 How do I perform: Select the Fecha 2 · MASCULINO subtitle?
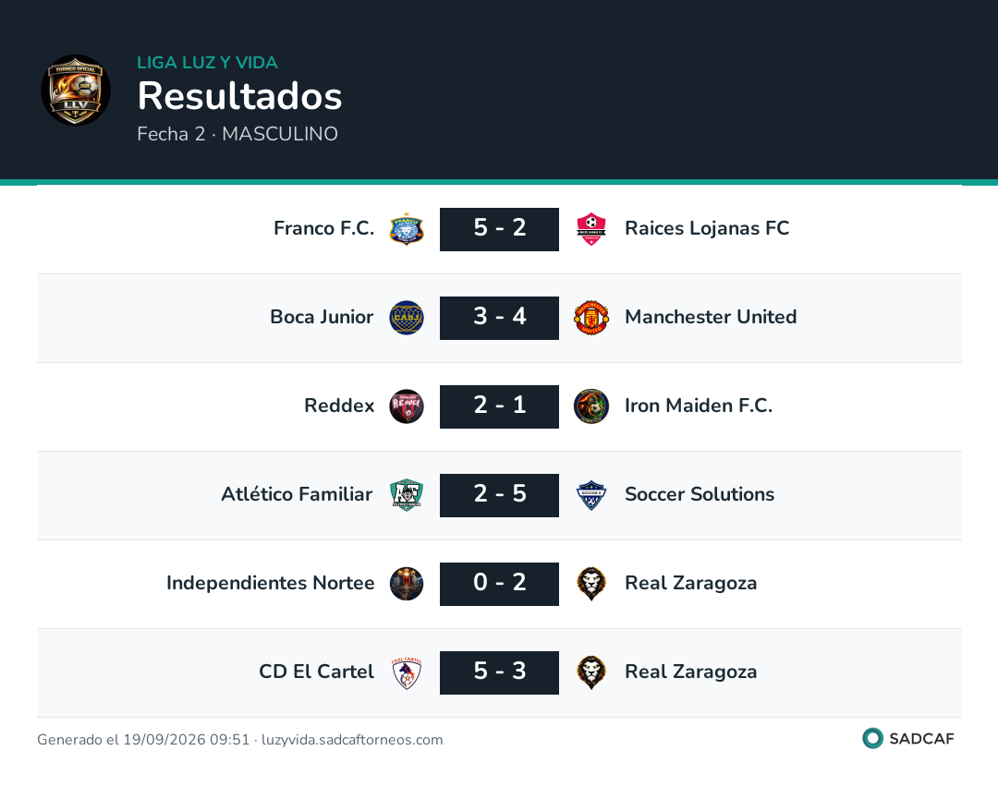click(x=237, y=134)
